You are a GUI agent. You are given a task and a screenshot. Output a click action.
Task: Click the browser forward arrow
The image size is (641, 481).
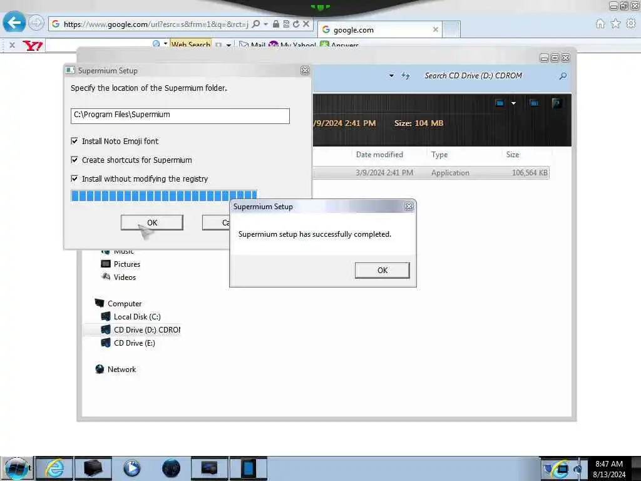click(36, 23)
